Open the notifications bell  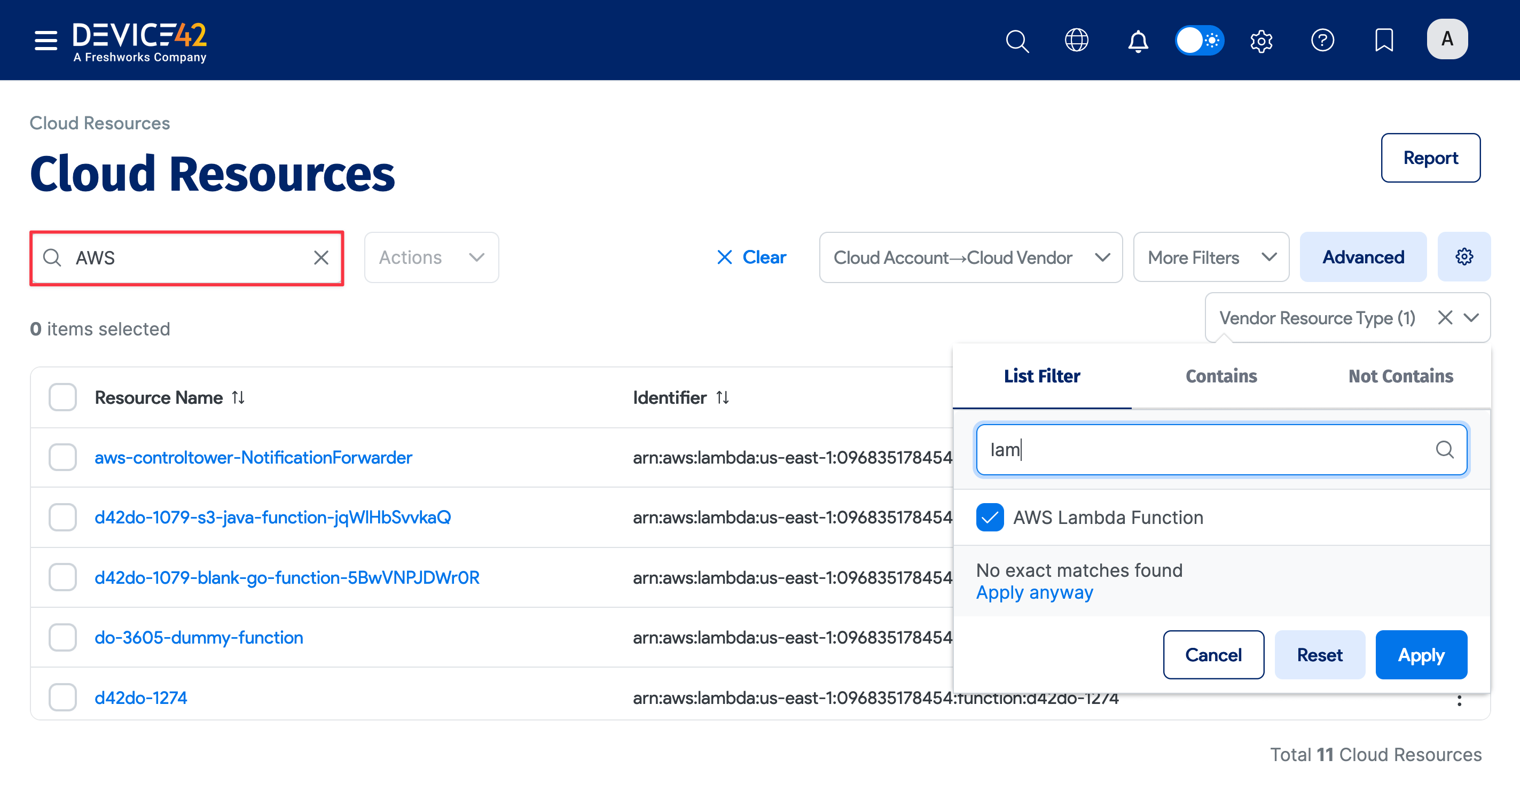click(1137, 40)
